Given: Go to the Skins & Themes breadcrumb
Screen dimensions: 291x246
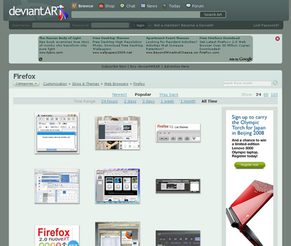Looking at the screenshot, I should [86, 84].
